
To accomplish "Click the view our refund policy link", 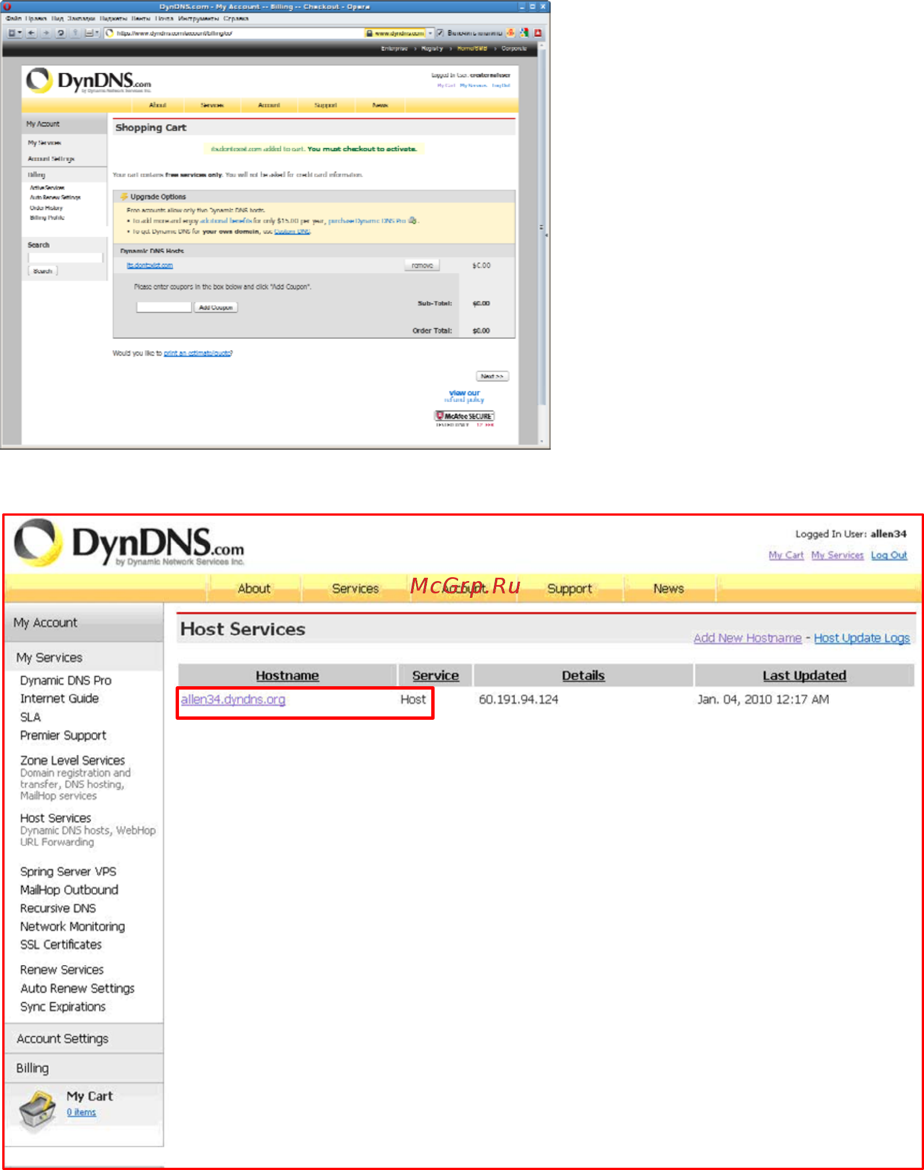I will 464,397.
